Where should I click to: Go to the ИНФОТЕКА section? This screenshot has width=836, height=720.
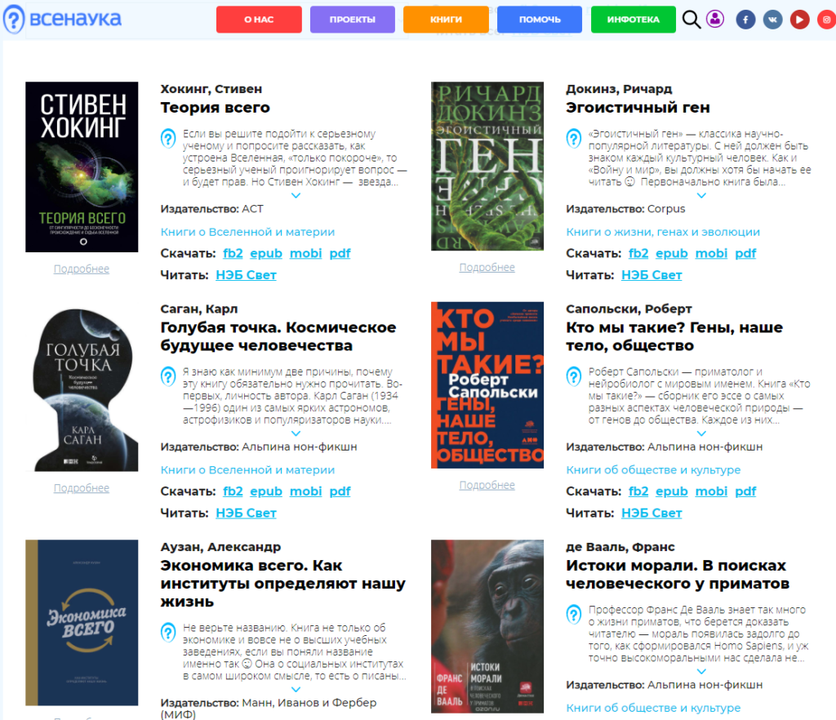(633, 20)
